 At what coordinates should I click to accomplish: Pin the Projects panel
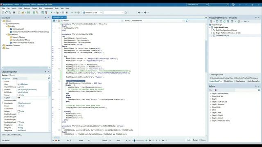(256, 18)
